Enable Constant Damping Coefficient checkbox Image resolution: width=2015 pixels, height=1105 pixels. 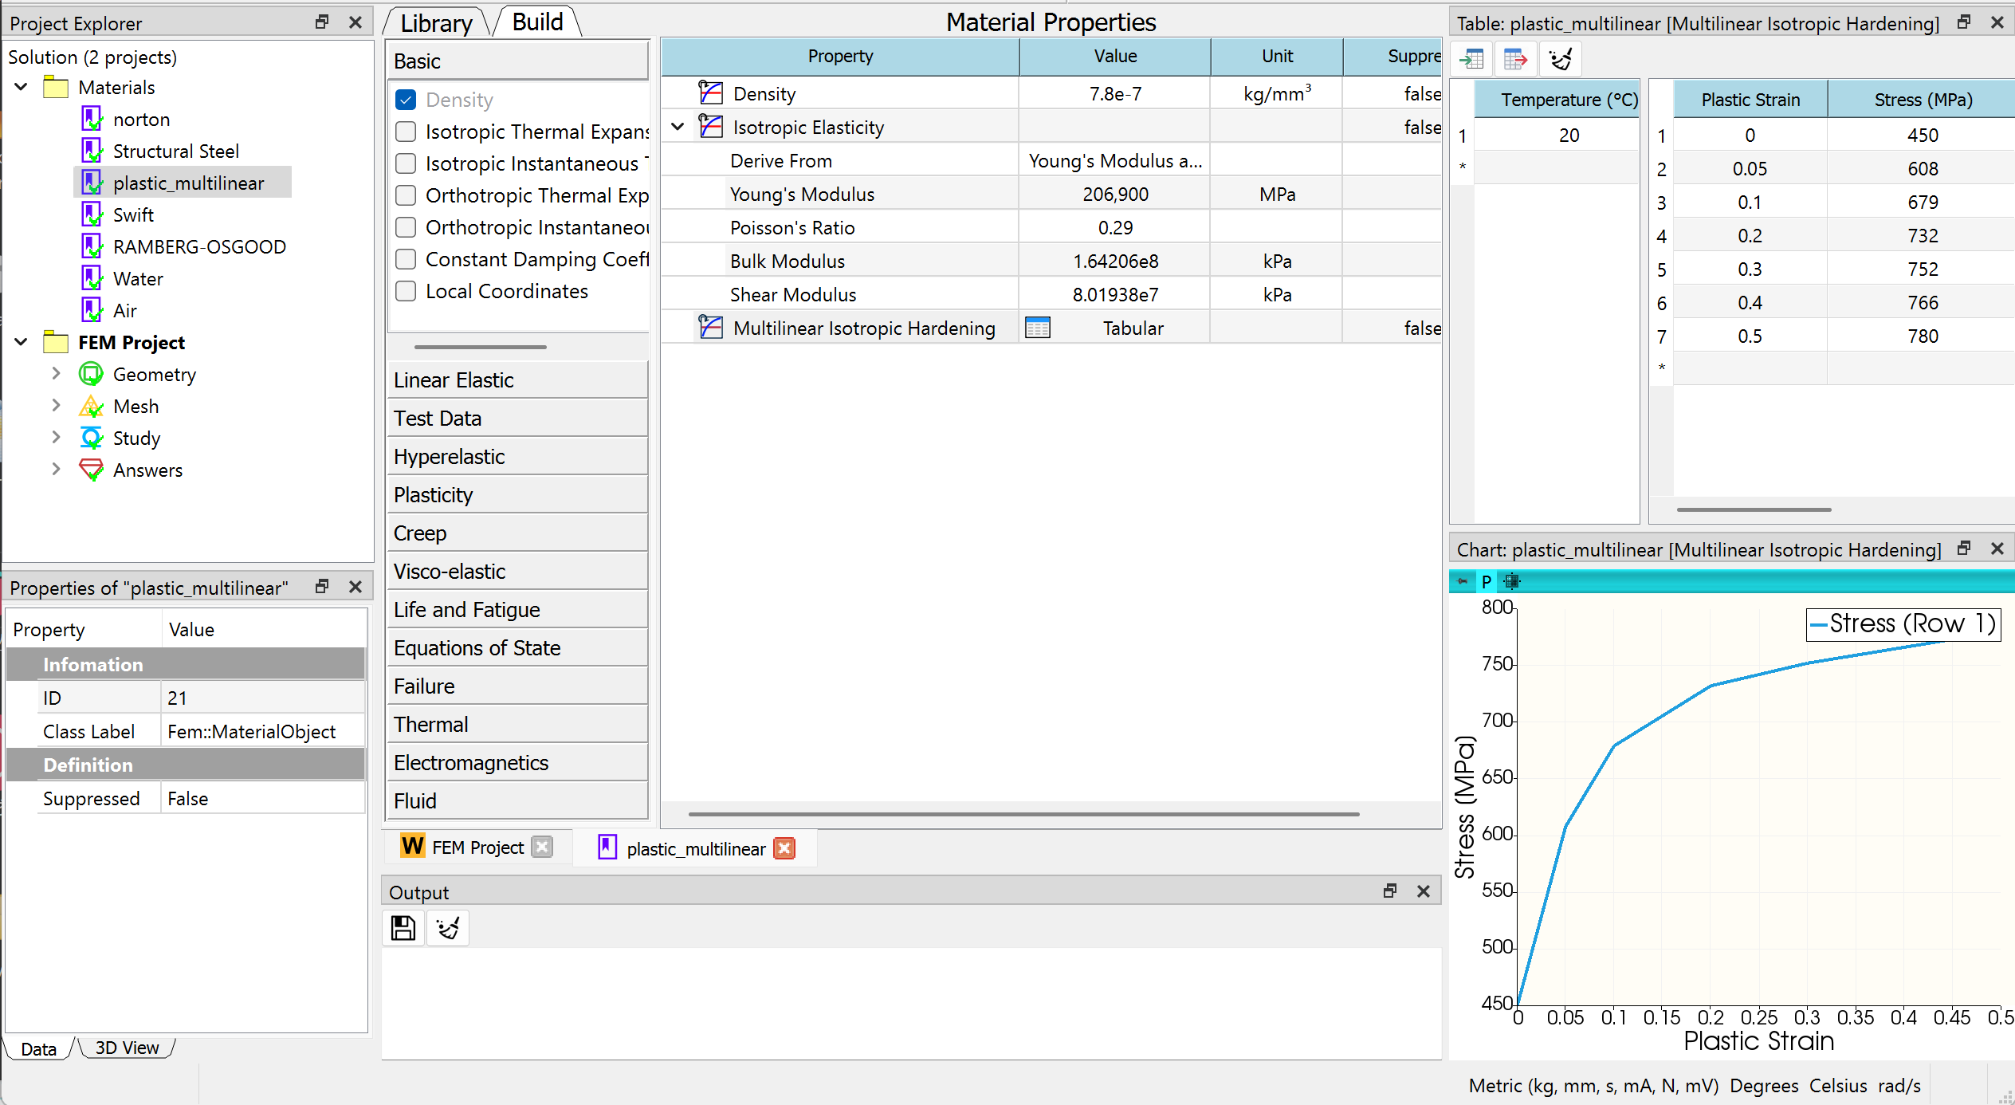click(406, 259)
